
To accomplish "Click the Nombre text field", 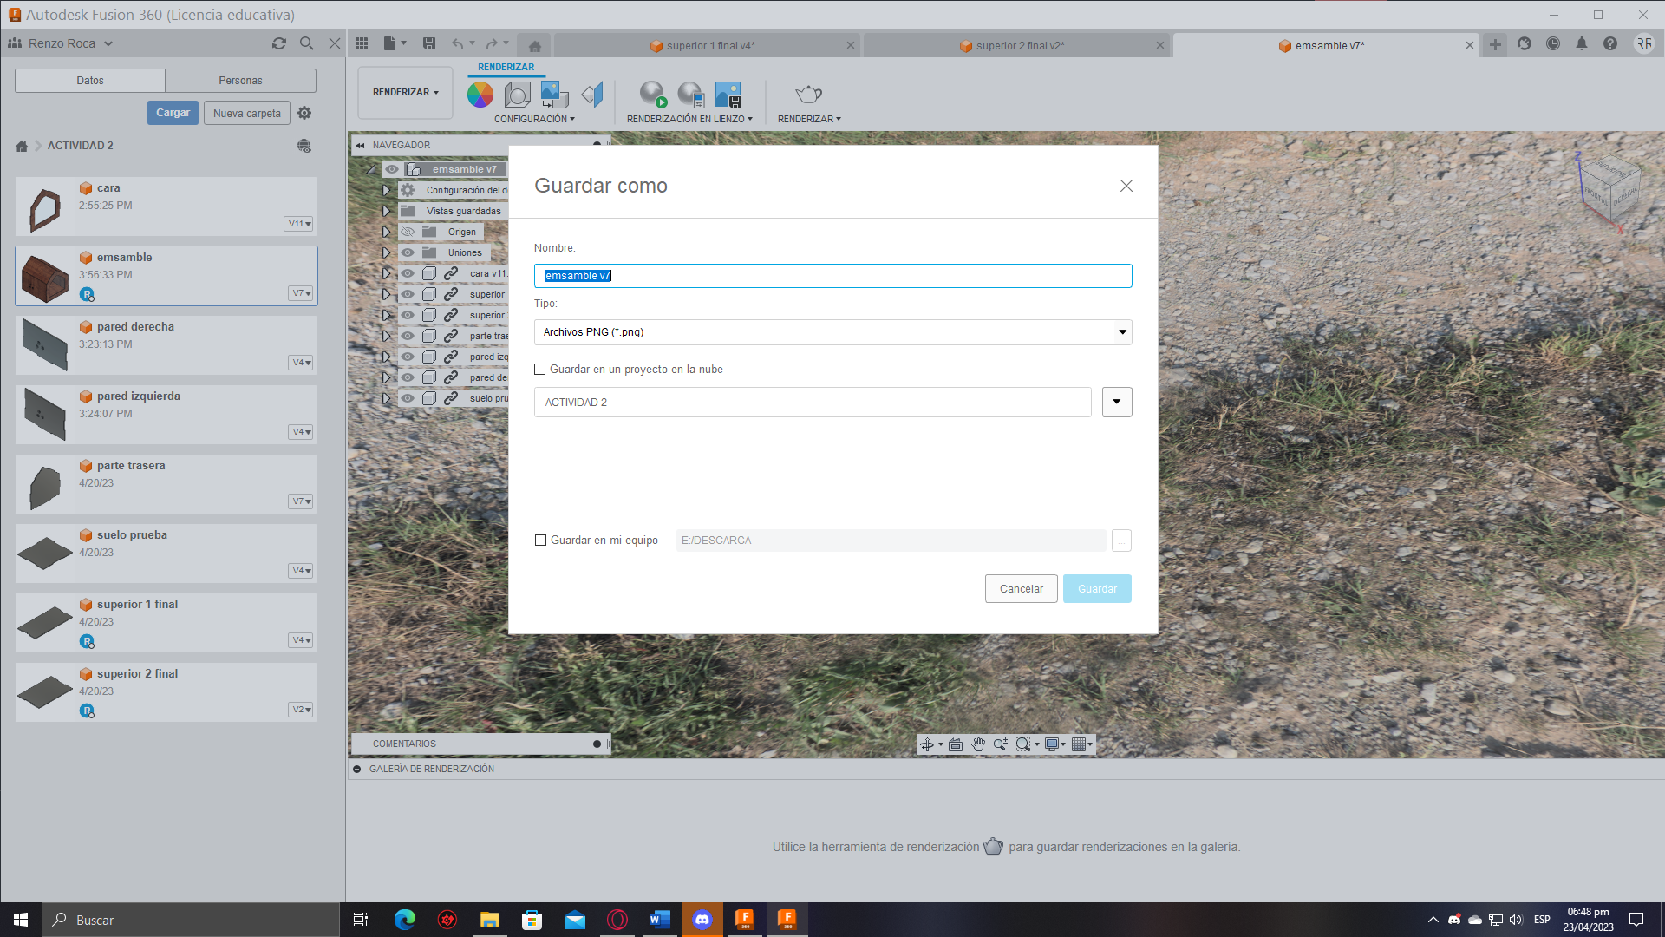I will coord(832,276).
